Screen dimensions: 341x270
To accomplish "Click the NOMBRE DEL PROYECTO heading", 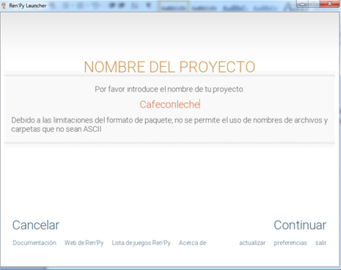I will pos(169,67).
